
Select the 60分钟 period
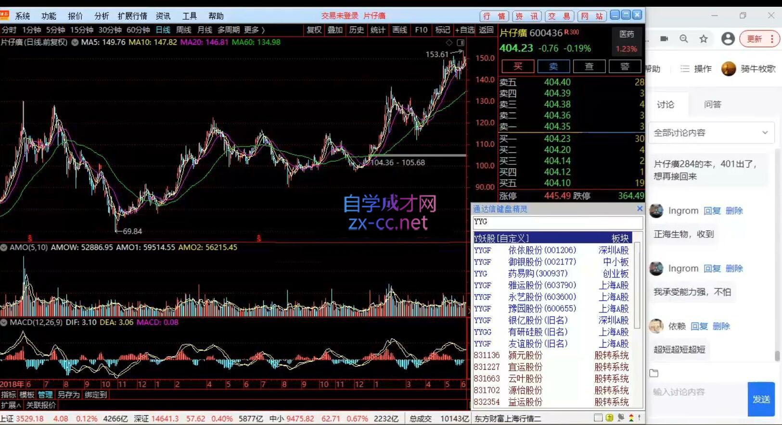(x=138, y=30)
